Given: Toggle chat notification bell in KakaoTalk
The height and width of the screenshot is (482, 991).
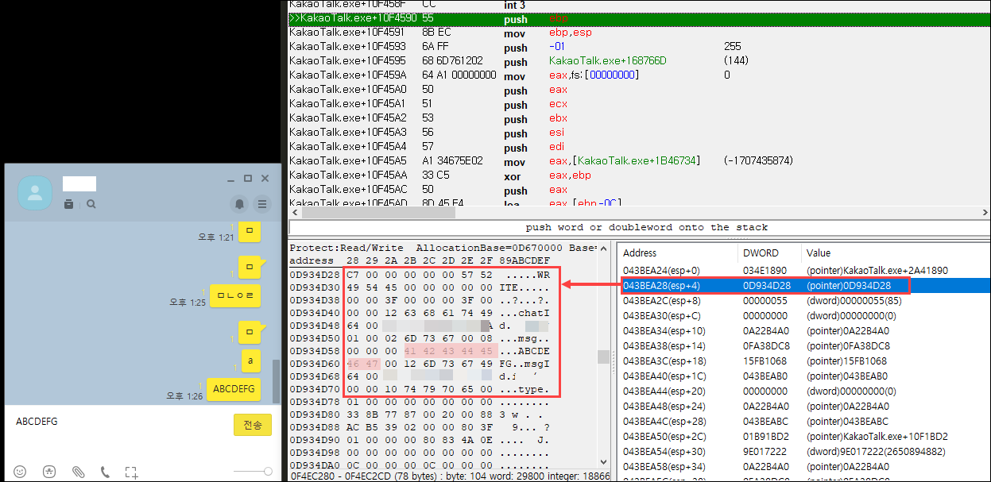Looking at the screenshot, I should click(x=238, y=203).
